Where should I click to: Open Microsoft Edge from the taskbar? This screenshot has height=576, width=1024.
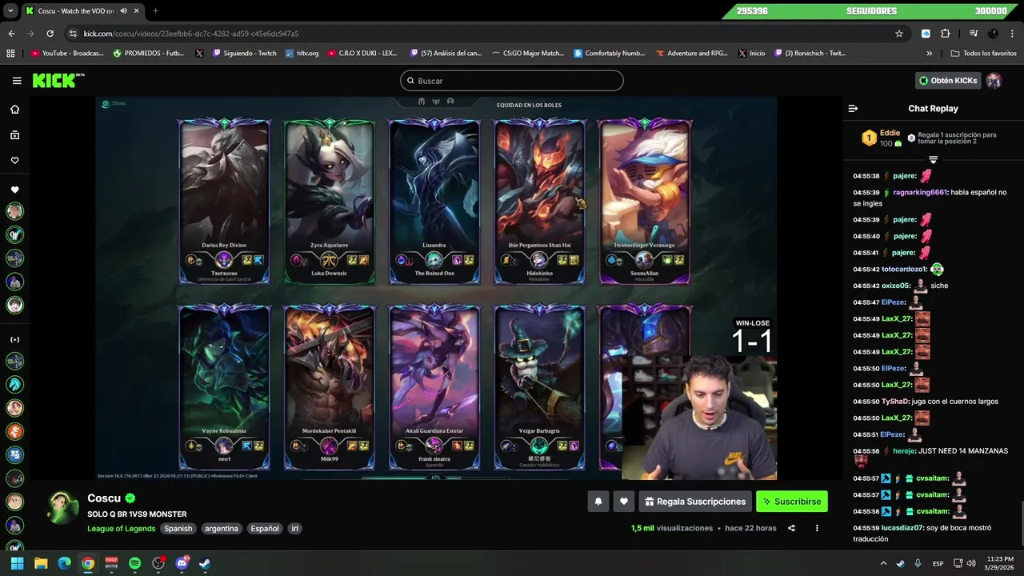pyautogui.click(x=64, y=563)
